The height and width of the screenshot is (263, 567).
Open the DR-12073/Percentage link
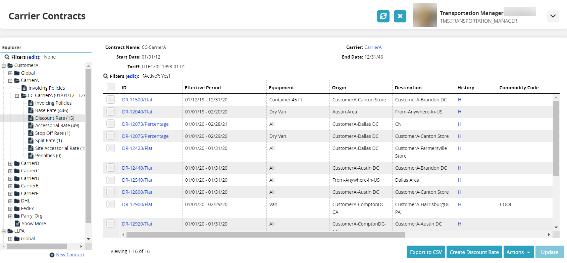click(145, 124)
